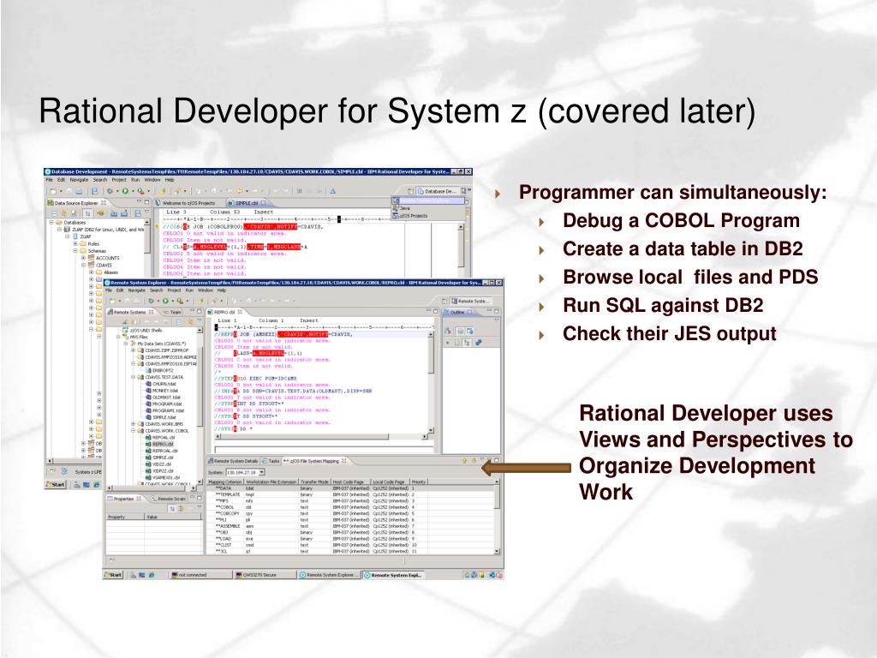Switch to Remote System Details tab
Viewport: 877px width, 658px height.
tap(233, 461)
